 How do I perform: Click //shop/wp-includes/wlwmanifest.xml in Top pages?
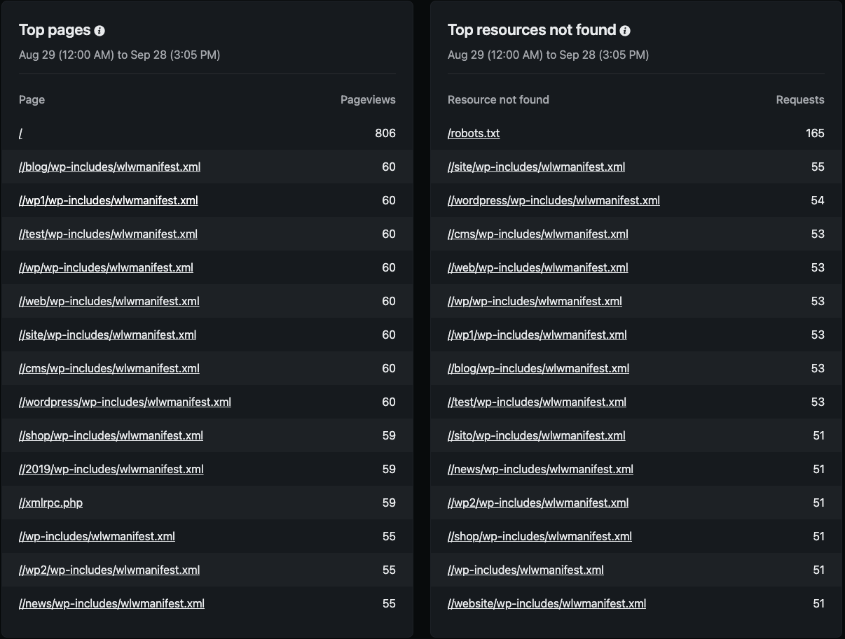(x=111, y=435)
